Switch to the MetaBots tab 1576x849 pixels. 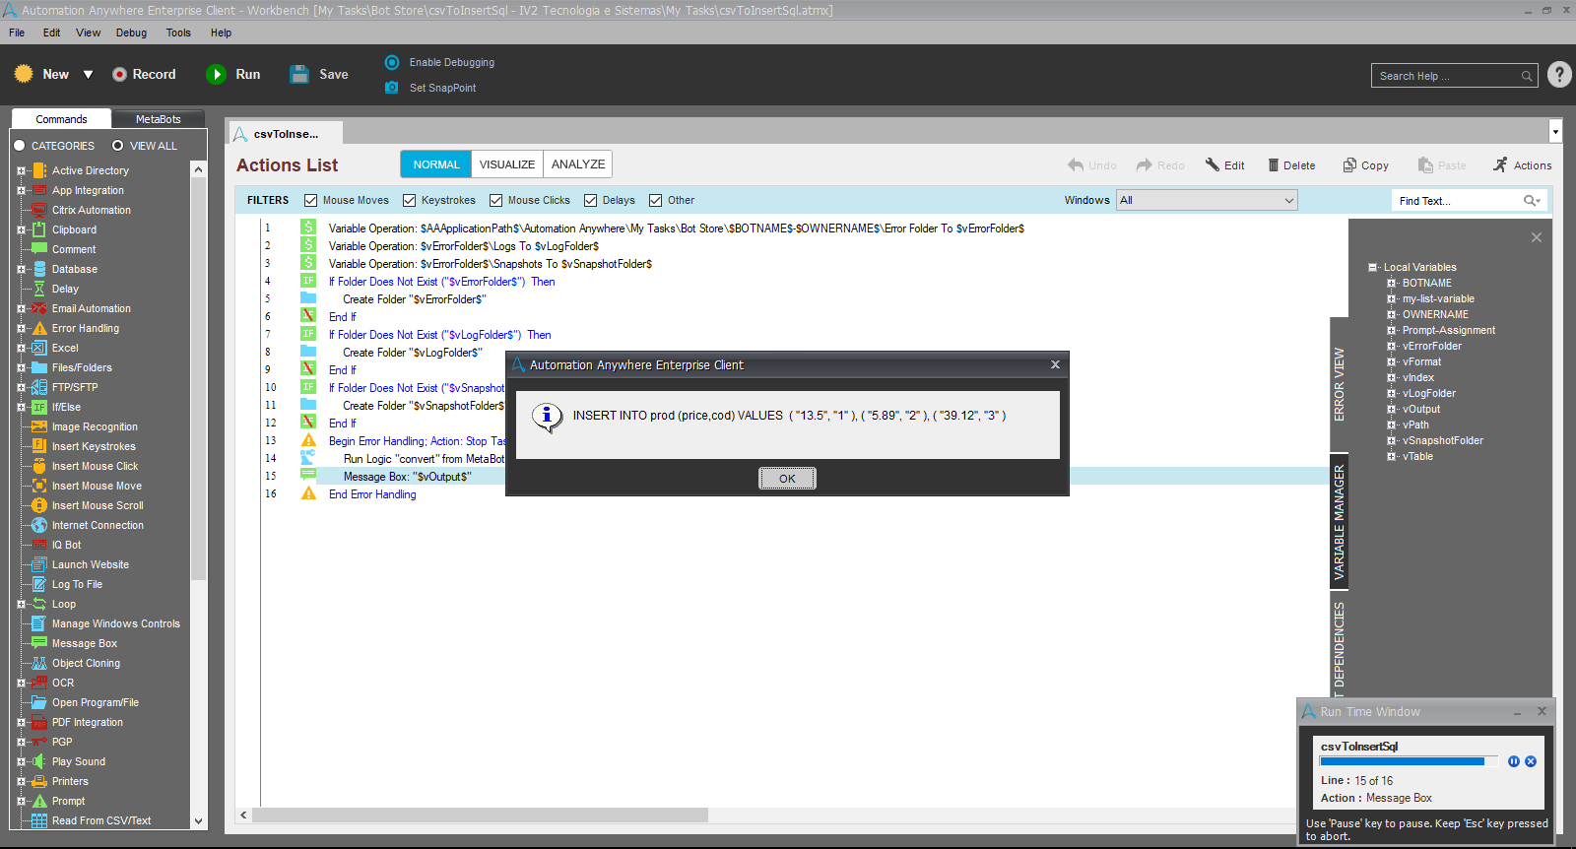coord(159,119)
